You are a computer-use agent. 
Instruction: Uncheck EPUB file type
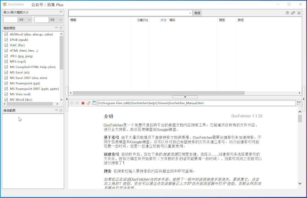(6, 40)
